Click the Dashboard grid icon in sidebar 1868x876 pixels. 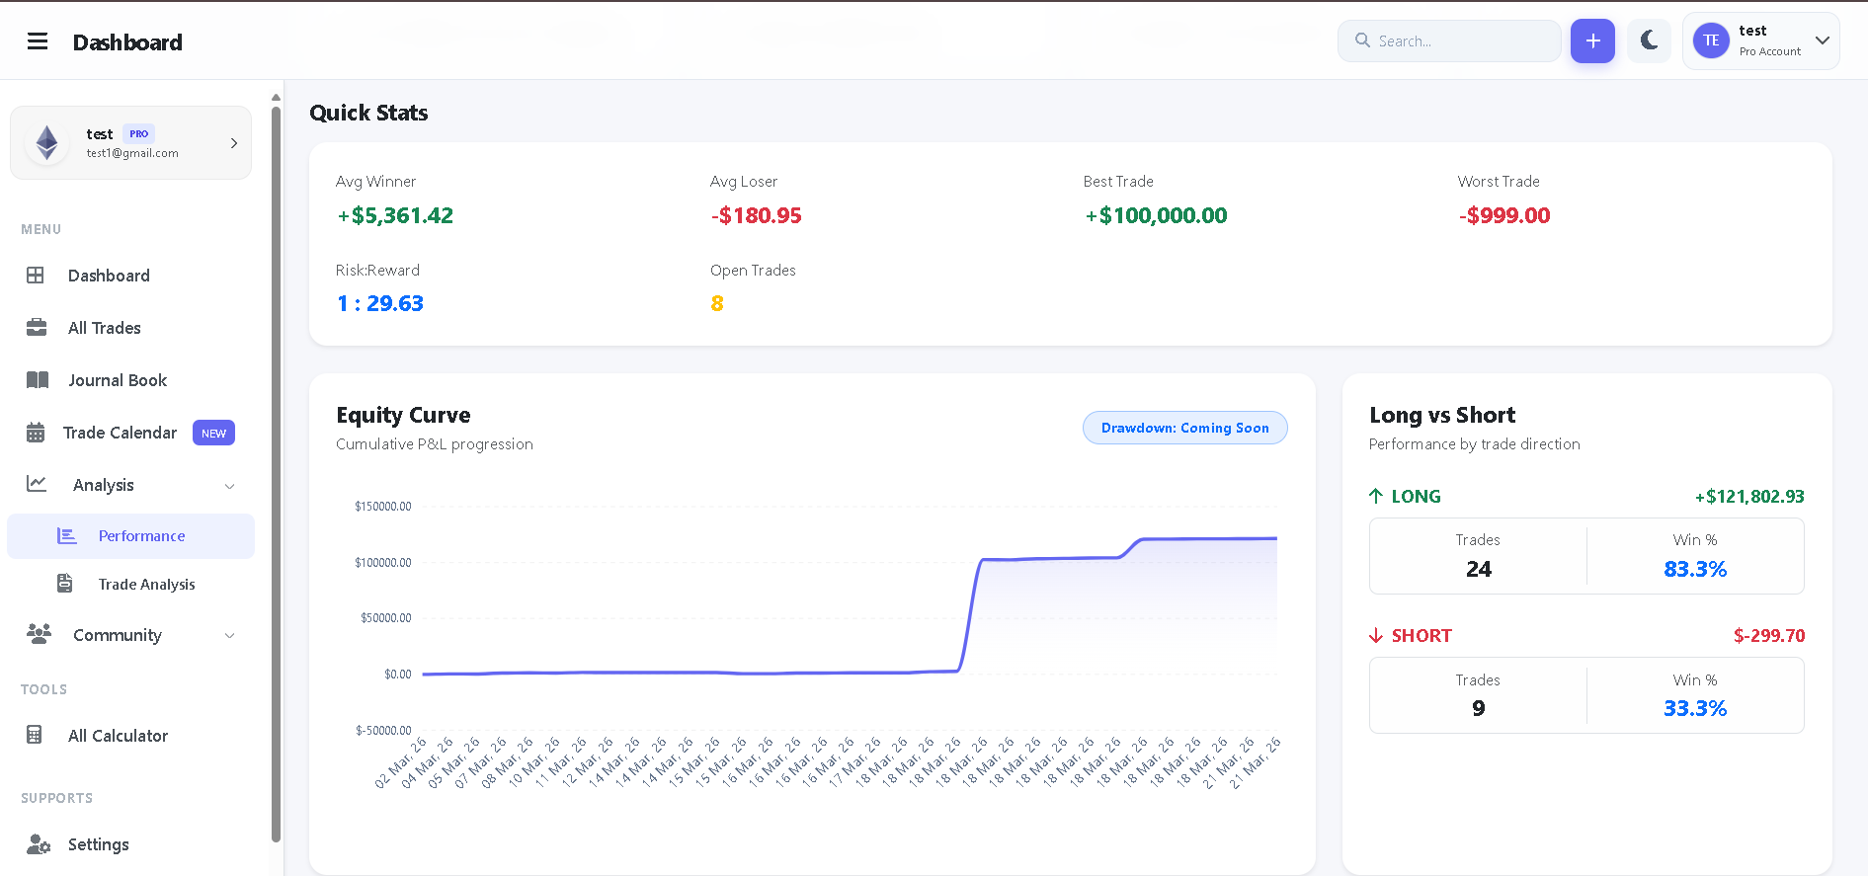(36, 276)
